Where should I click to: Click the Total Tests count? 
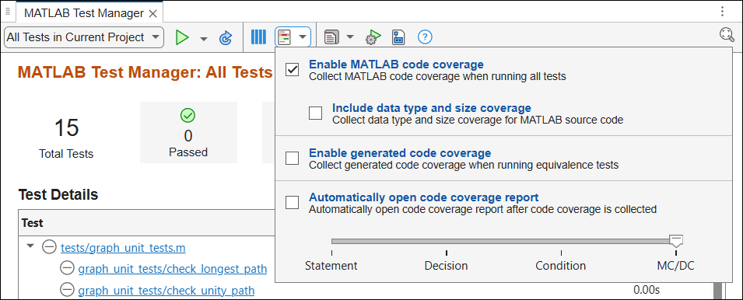coord(66,127)
